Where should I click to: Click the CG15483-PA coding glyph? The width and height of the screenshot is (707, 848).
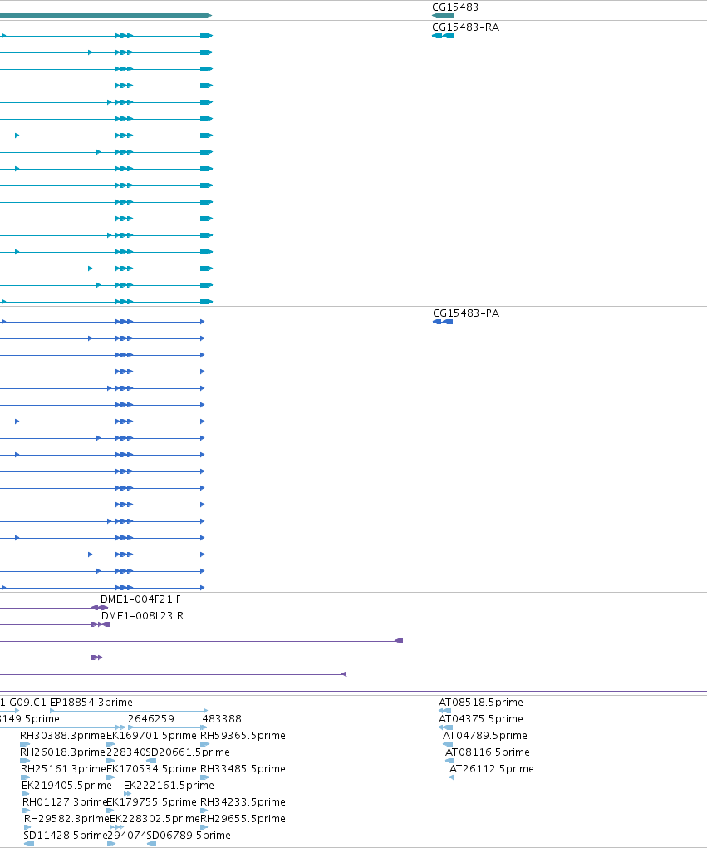tap(443, 322)
